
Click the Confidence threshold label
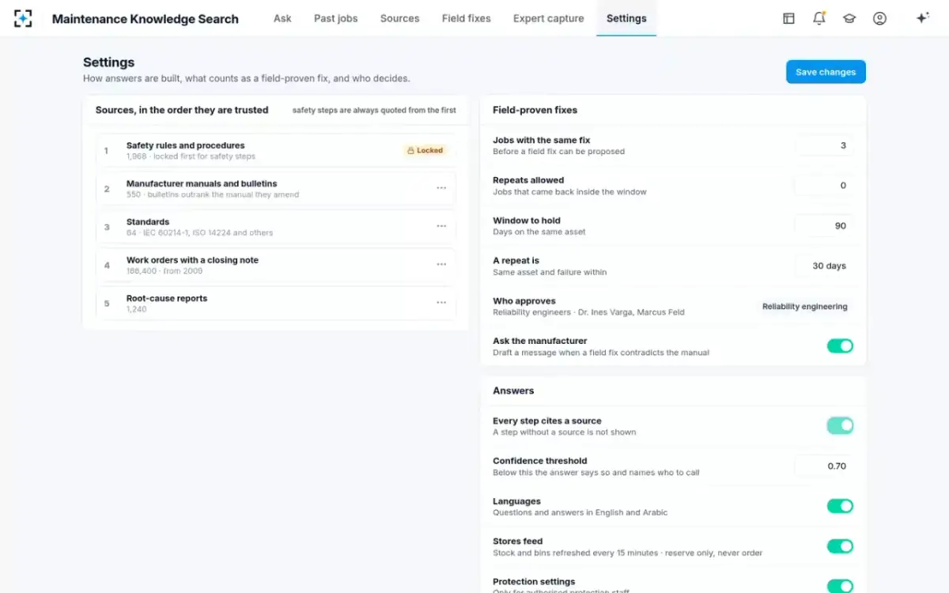[x=540, y=461]
